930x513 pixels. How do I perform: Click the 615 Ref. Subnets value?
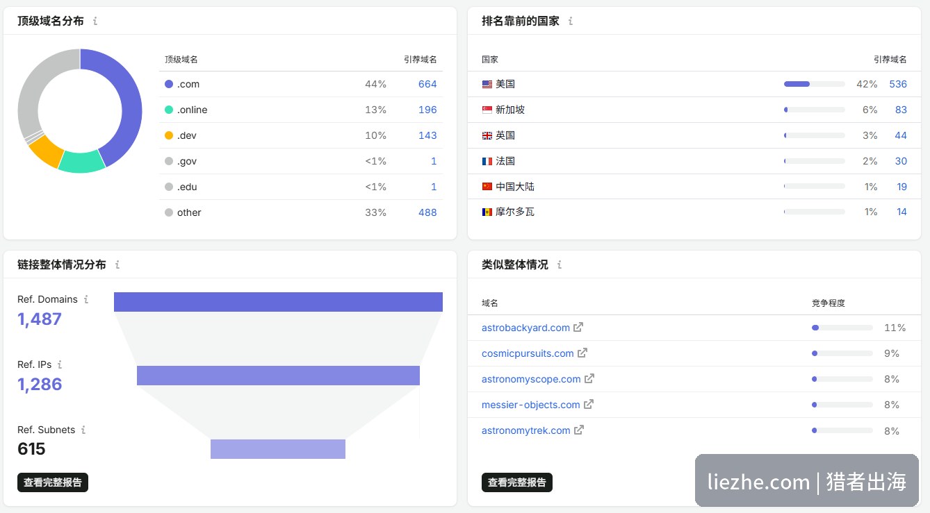click(31, 449)
